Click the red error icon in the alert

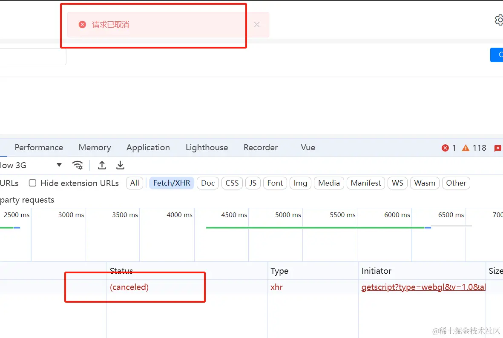83,25
